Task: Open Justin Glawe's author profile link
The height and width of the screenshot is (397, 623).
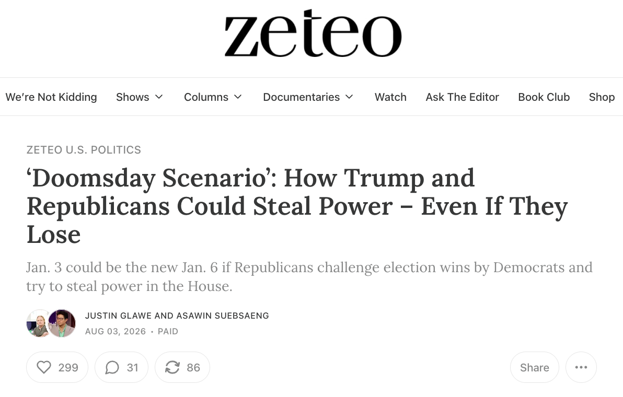Action: click(x=119, y=316)
